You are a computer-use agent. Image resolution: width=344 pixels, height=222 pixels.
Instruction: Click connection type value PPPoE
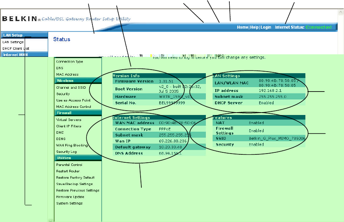click(165, 129)
